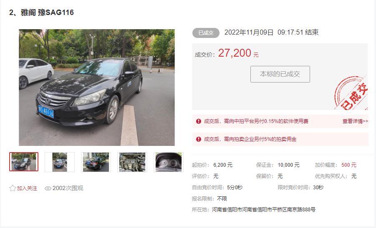This screenshot has width=376, height=228.
Task: Click the 500 元 加价幅度 value
Action: [349, 165]
